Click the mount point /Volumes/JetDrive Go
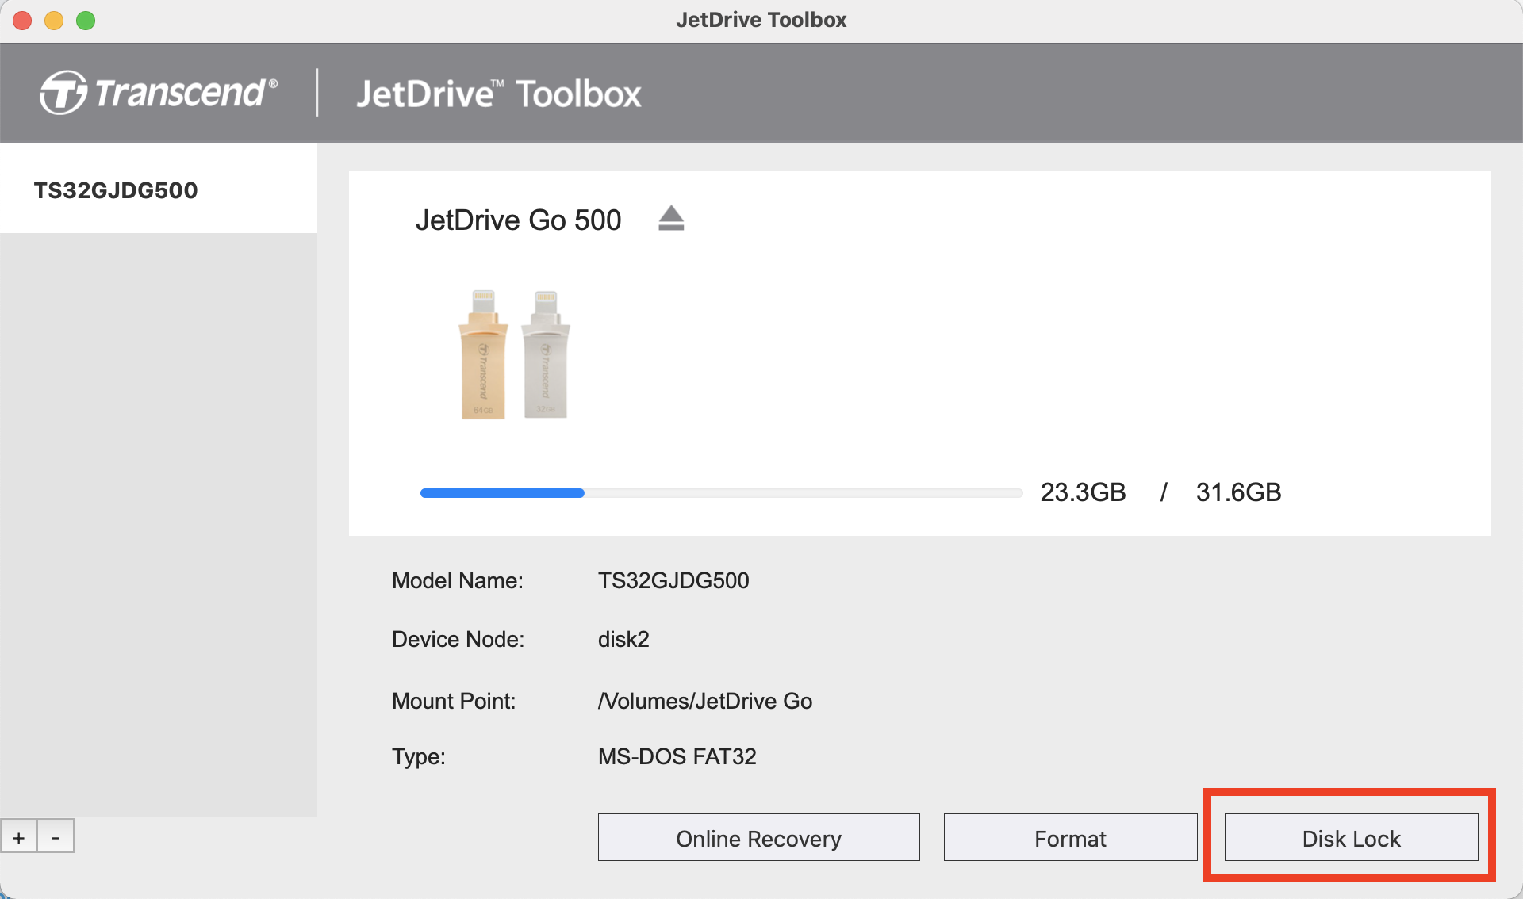 pos(705,701)
